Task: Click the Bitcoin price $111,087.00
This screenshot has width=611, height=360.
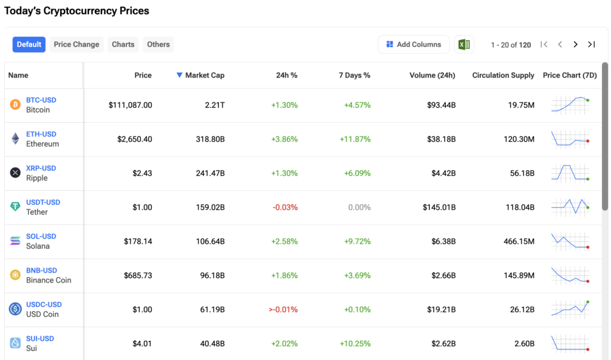Action: click(x=130, y=105)
